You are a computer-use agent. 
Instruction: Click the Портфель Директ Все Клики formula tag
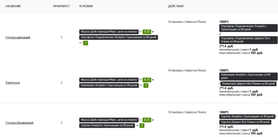click(x=248, y=40)
